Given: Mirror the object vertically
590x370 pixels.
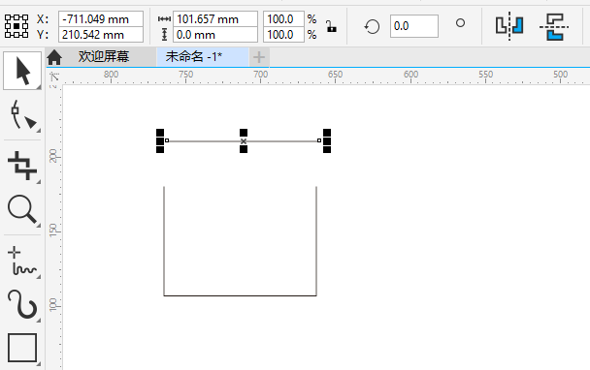Looking at the screenshot, I should pos(554,26).
